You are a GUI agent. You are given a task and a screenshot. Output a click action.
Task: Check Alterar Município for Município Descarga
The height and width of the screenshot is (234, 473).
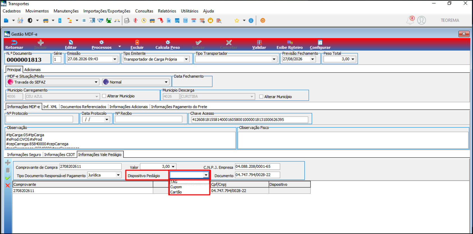(261, 97)
